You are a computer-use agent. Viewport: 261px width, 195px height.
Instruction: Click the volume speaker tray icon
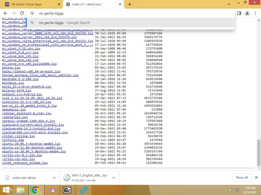[x=231, y=190]
